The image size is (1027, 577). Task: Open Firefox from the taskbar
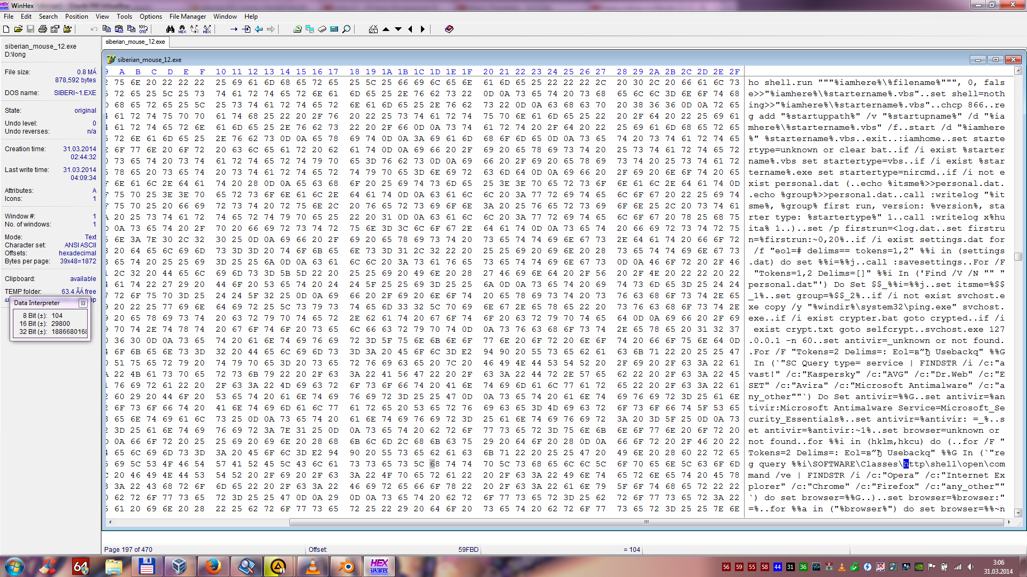(213, 566)
